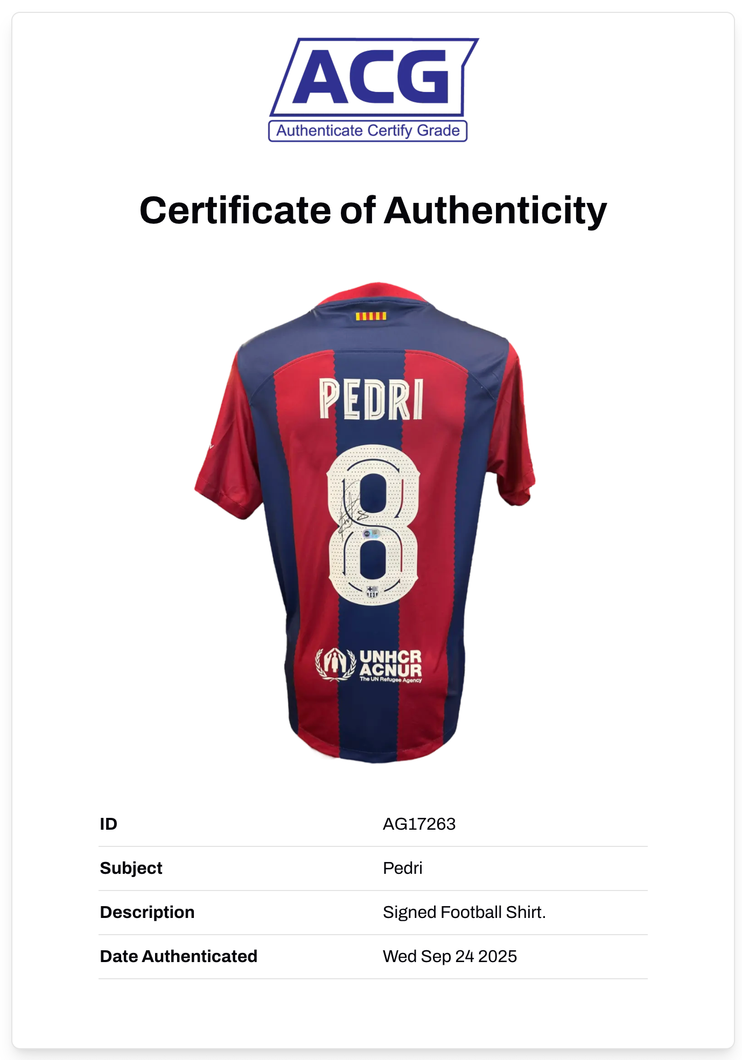The height and width of the screenshot is (1060, 742).
Task: Click the 'Date Authenticated' label
Action: click(x=178, y=956)
